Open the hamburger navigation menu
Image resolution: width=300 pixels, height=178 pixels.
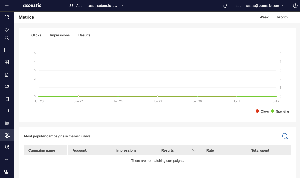tap(7, 6)
